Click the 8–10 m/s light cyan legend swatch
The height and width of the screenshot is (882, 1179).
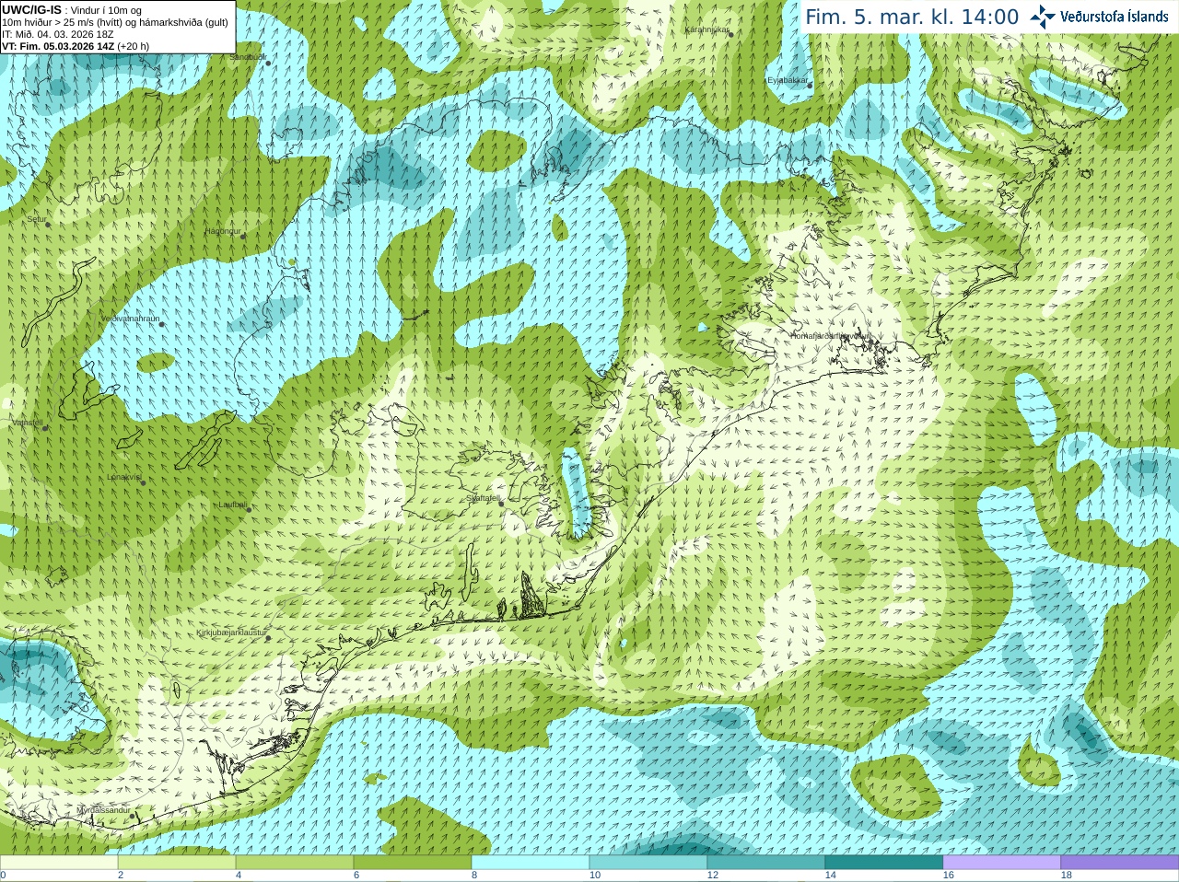click(531, 863)
